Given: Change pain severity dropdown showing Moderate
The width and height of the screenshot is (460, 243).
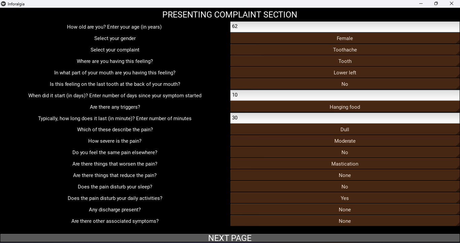Looking at the screenshot, I should [x=344, y=141].
